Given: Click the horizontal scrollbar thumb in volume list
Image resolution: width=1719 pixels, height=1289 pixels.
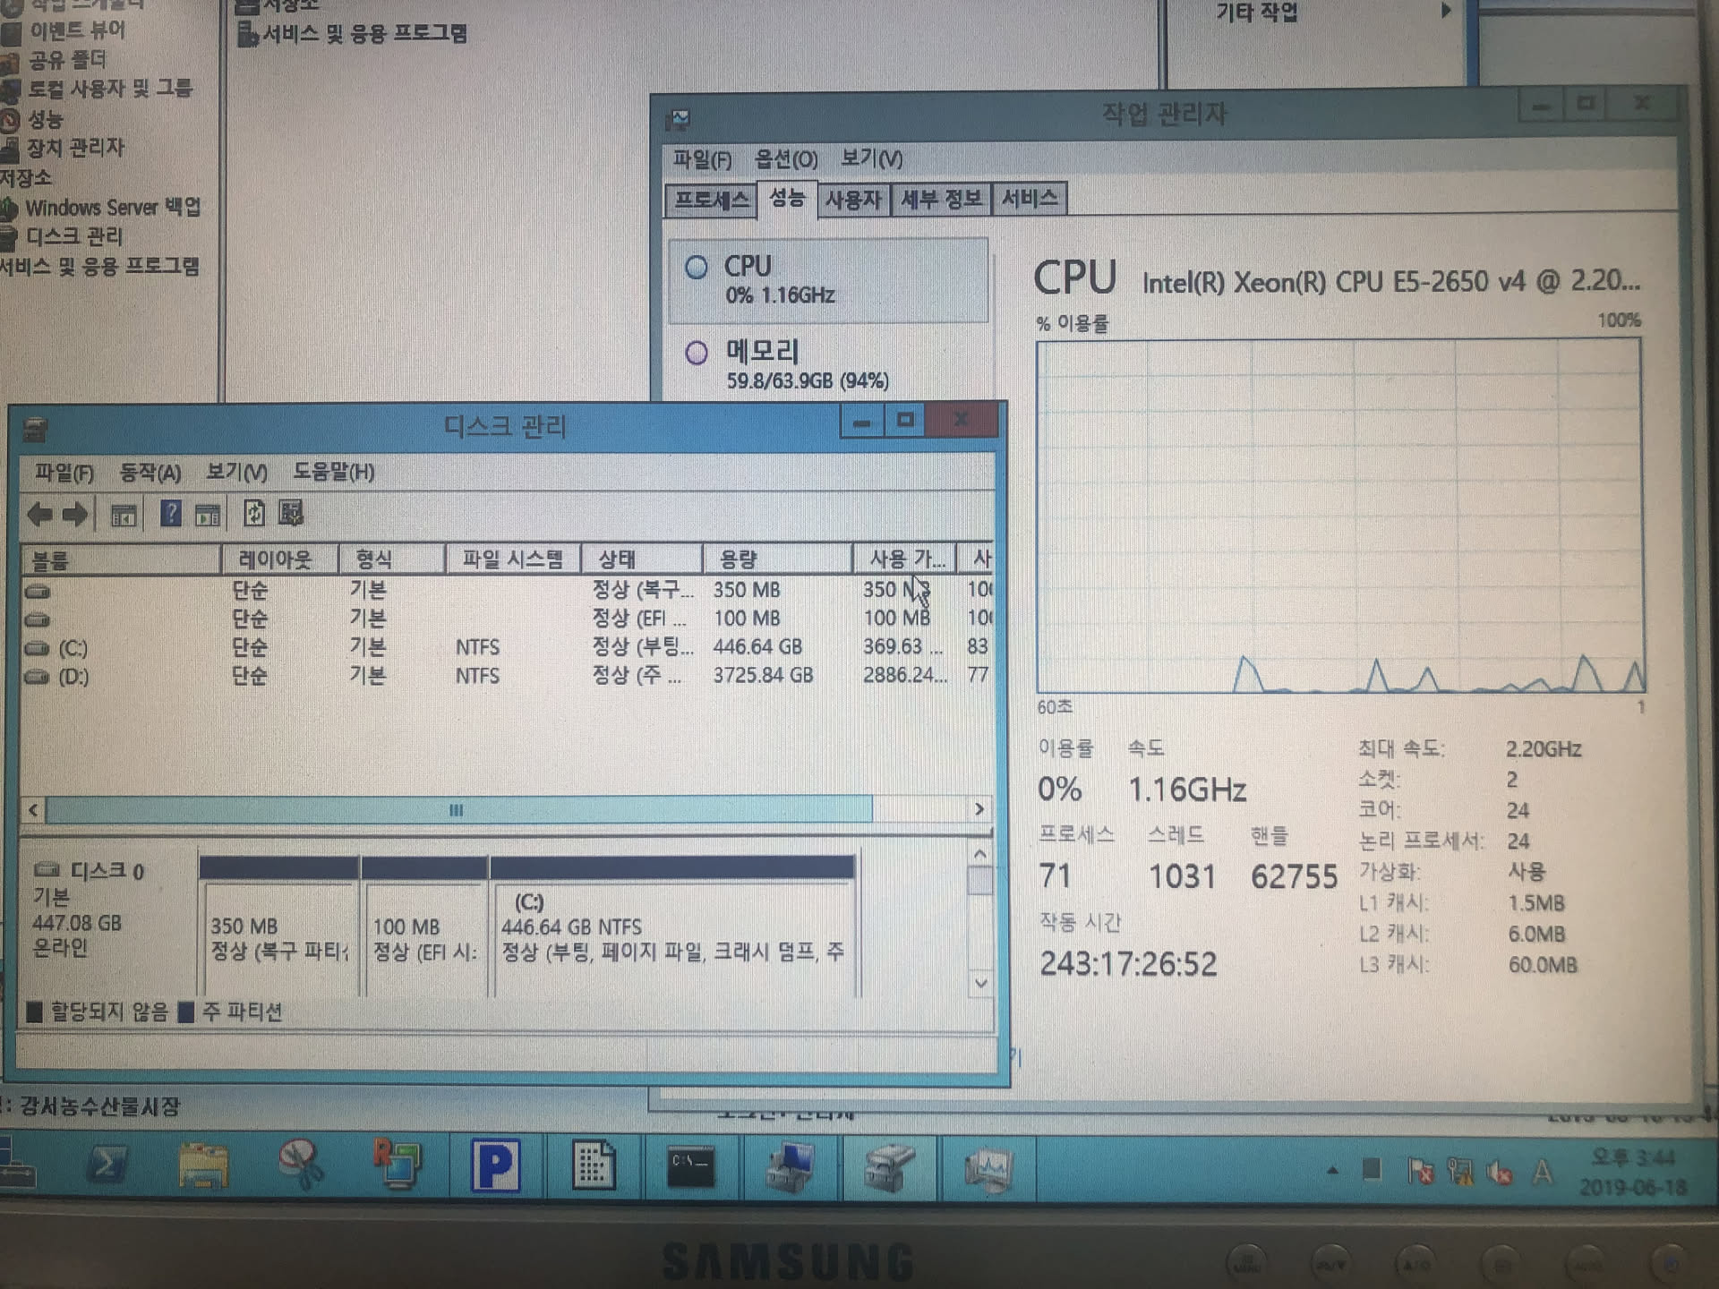Looking at the screenshot, I should point(457,810).
